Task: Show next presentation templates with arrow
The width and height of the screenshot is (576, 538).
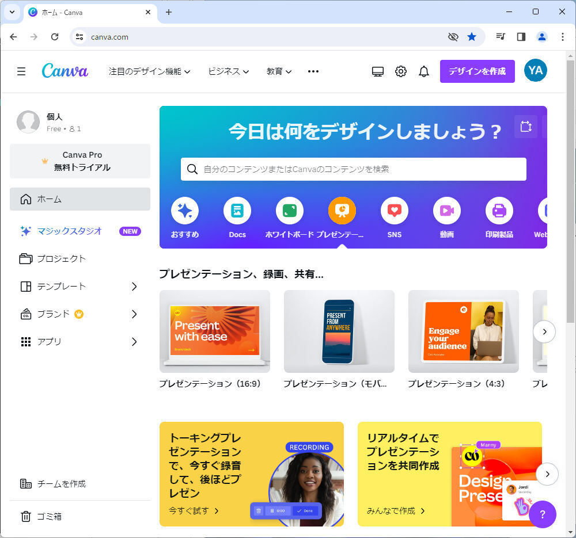Action: [544, 331]
